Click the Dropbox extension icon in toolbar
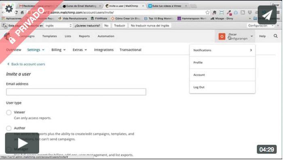283x160 pixels. coord(250,13)
